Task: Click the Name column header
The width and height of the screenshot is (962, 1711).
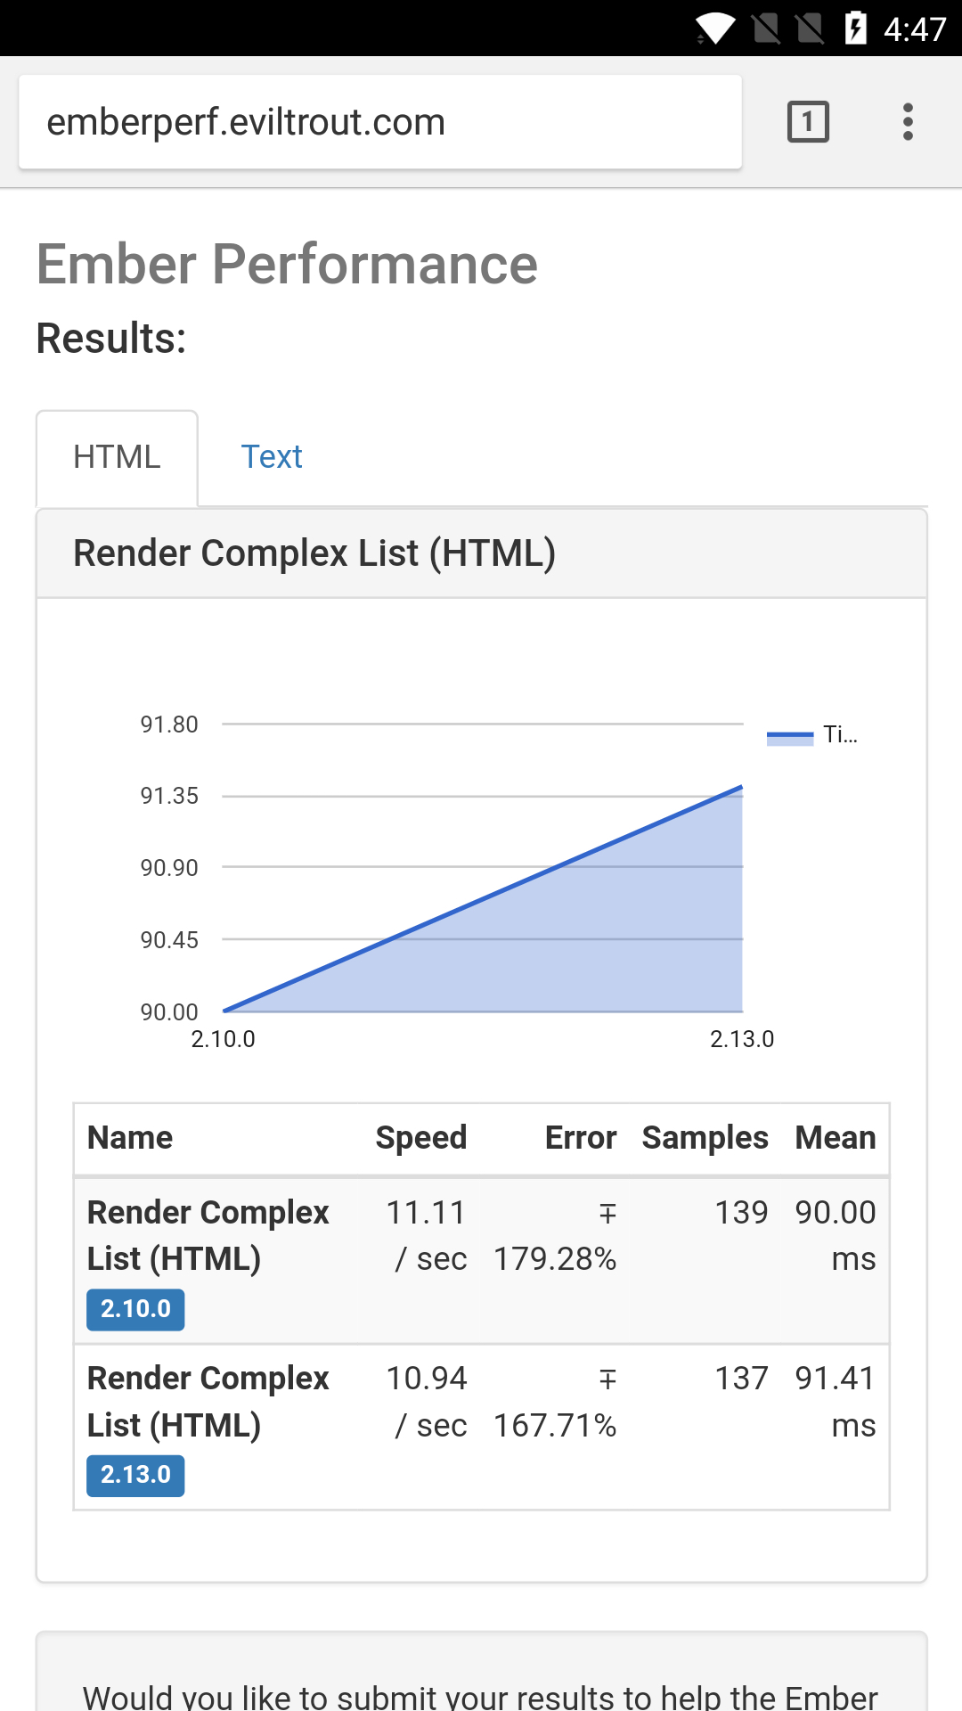Action: 130,1138
